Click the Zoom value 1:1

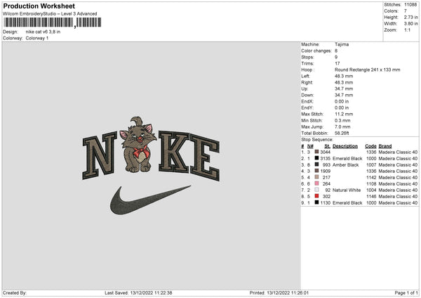(407, 30)
